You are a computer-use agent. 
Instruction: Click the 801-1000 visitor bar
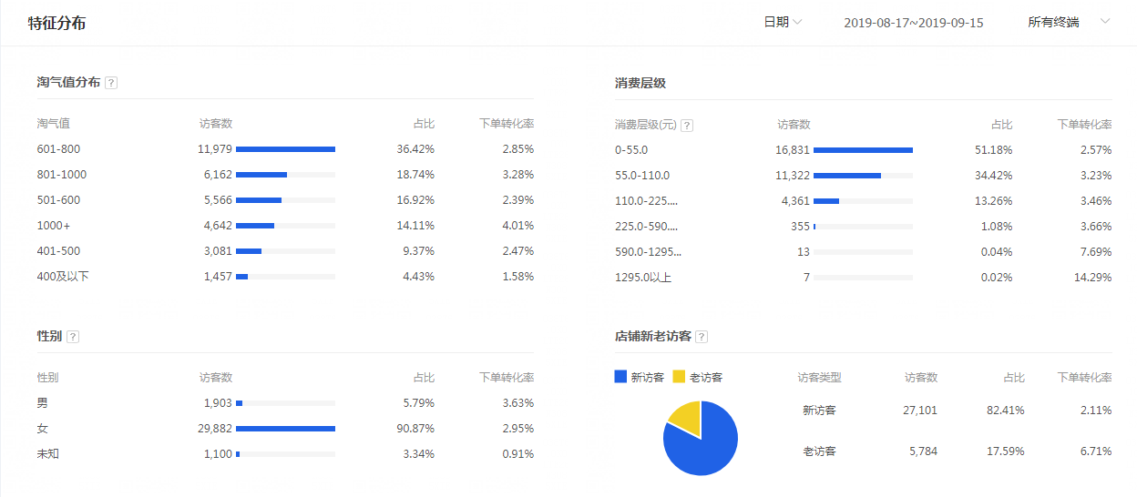click(261, 175)
